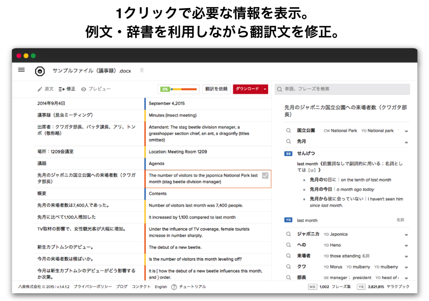The height and width of the screenshot is (301, 429).
Task: Search dictionary for 国立公園 via magnifier
Action: click(288, 131)
